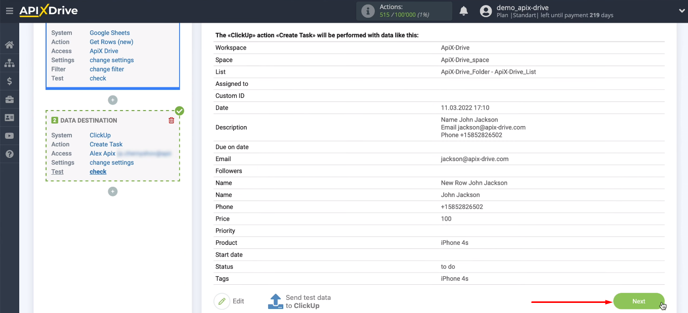Open the contact card sidebar icon
The height and width of the screenshot is (313, 688).
click(x=9, y=118)
